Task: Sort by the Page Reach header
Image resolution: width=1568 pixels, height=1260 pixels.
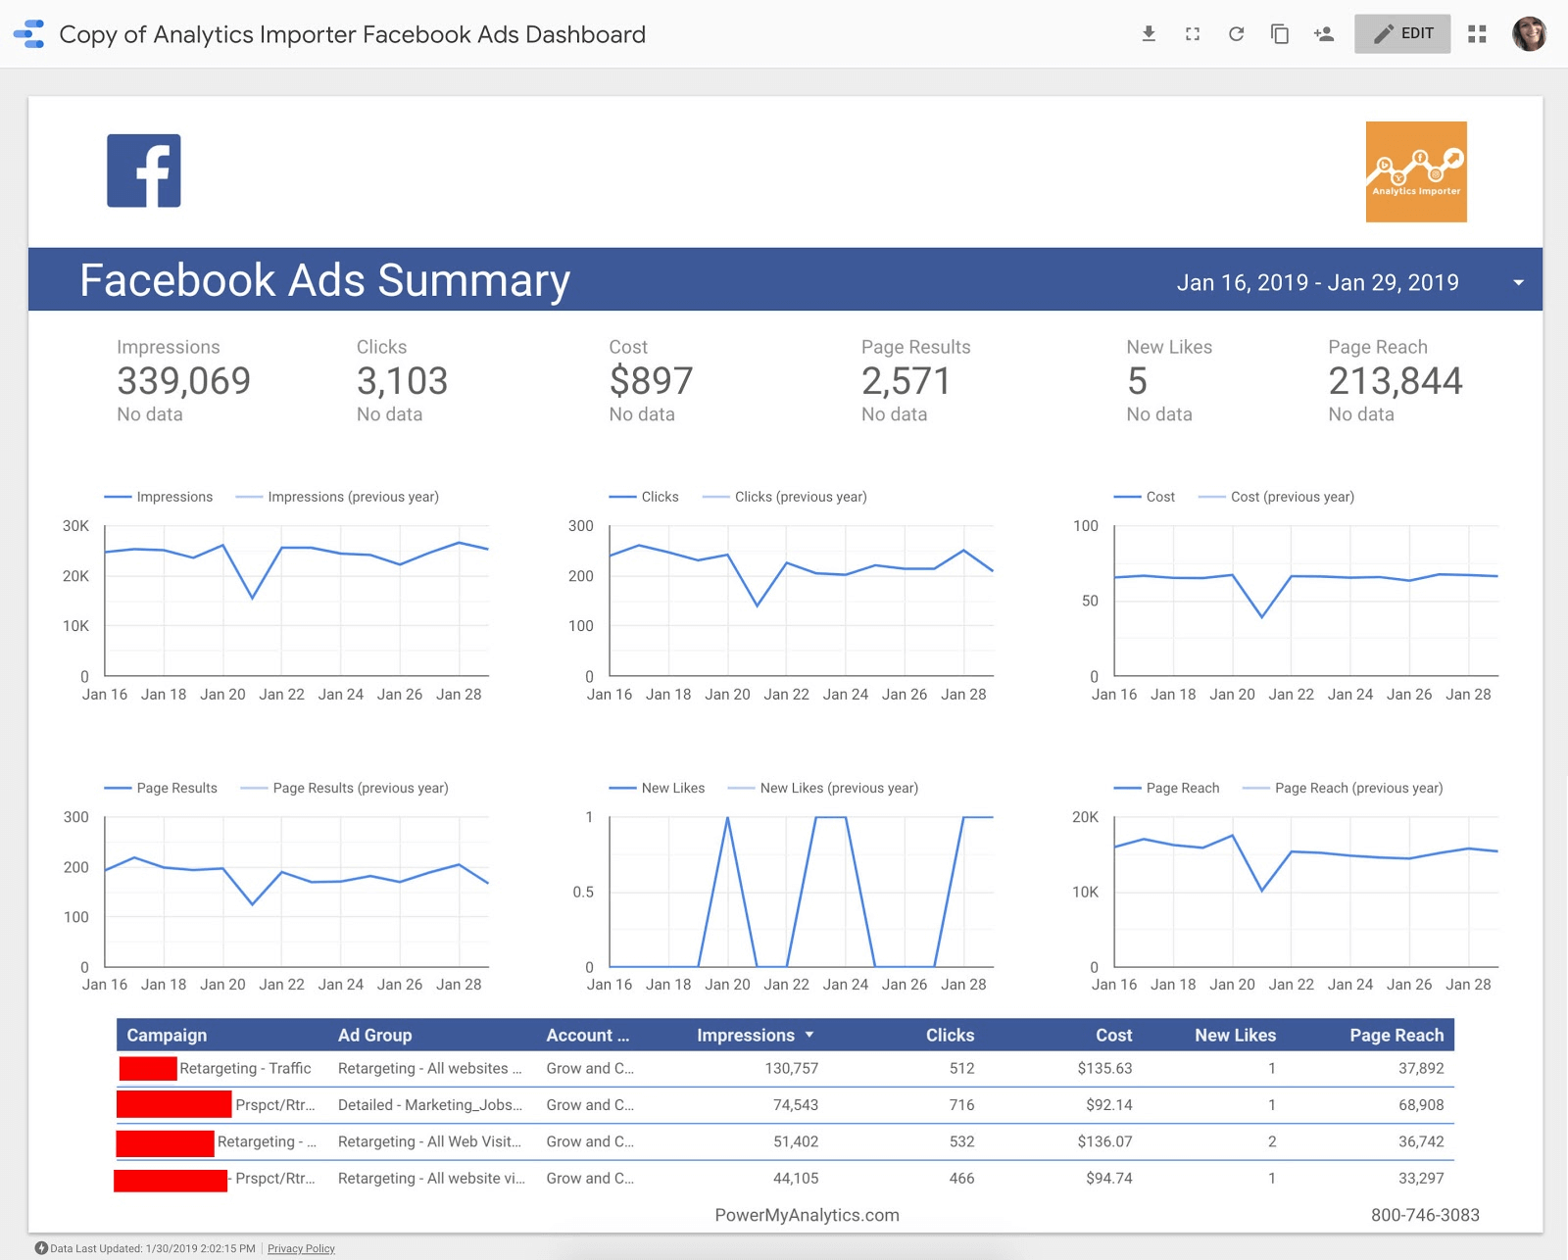Action: (x=1396, y=1035)
